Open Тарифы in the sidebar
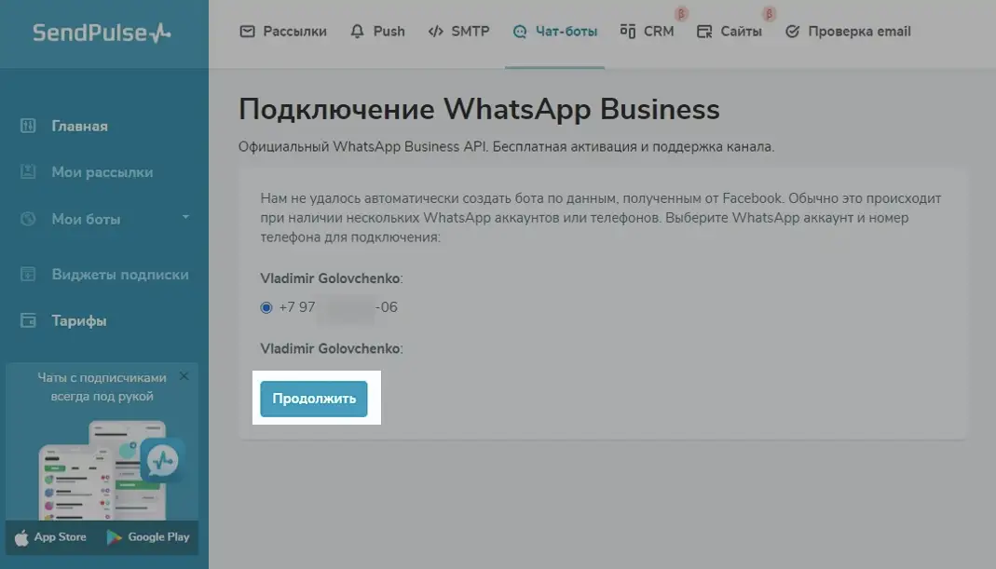The width and height of the screenshot is (996, 569). tap(79, 320)
